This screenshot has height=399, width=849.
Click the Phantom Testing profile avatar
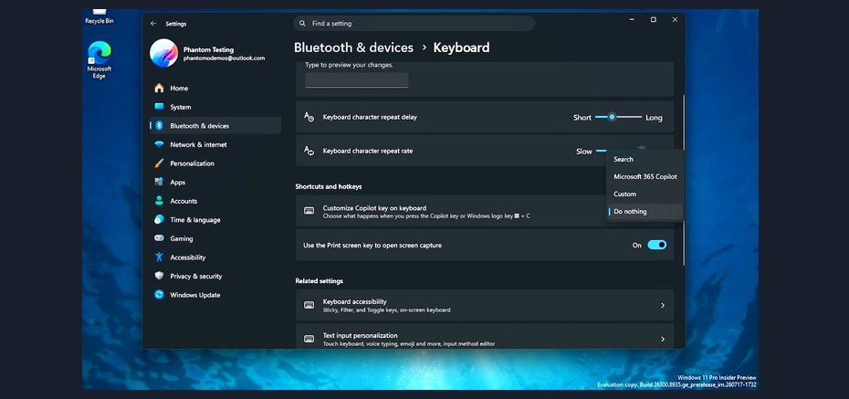(x=163, y=53)
